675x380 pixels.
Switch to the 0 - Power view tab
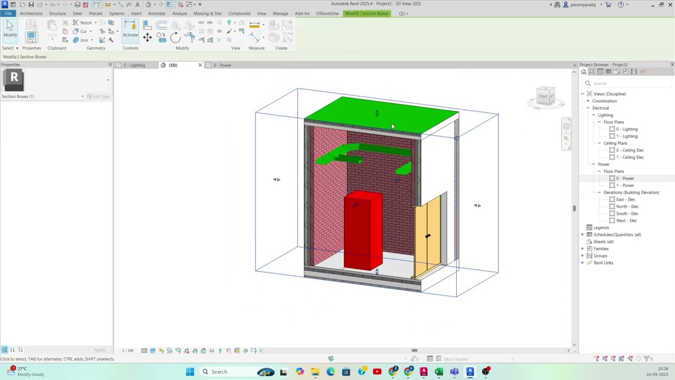click(222, 65)
